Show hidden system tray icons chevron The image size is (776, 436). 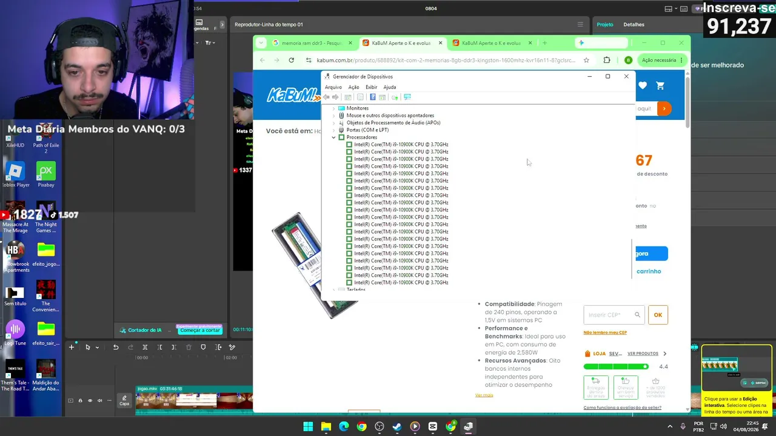point(670,426)
